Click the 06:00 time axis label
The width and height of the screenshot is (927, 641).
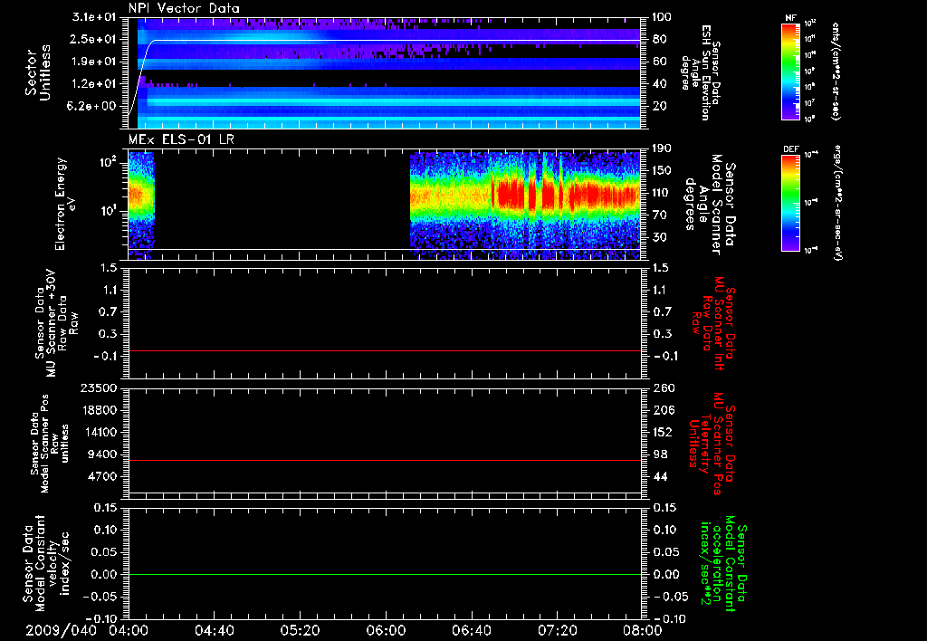pos(386,630)
